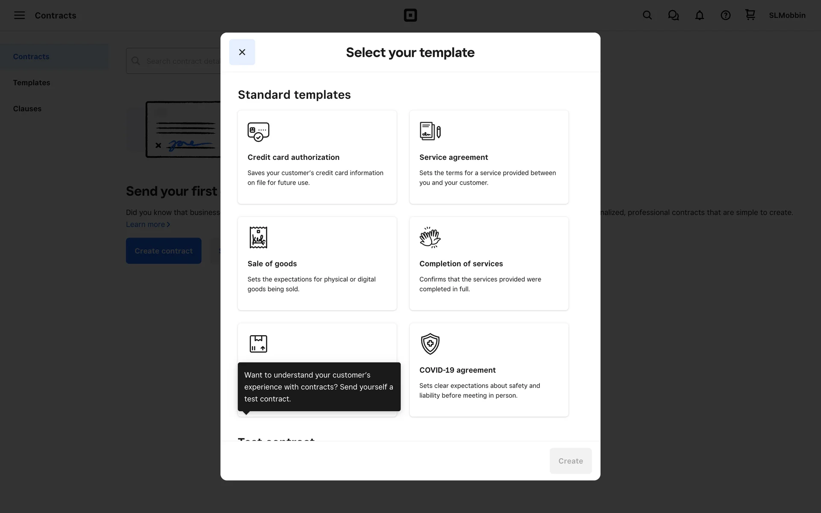Select Contracts in the sidebar
Viewport: 821px width, 513px height.
pyautogui.click(x=31, y=56)
